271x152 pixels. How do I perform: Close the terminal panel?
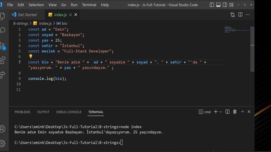click(x=249, y=111)
